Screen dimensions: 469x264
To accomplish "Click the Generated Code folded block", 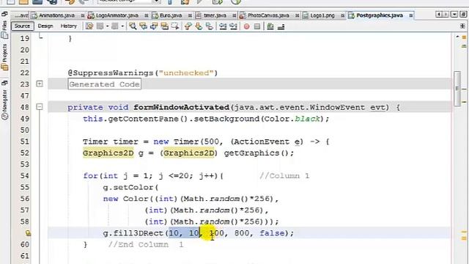I will click(x=104, y=84).
